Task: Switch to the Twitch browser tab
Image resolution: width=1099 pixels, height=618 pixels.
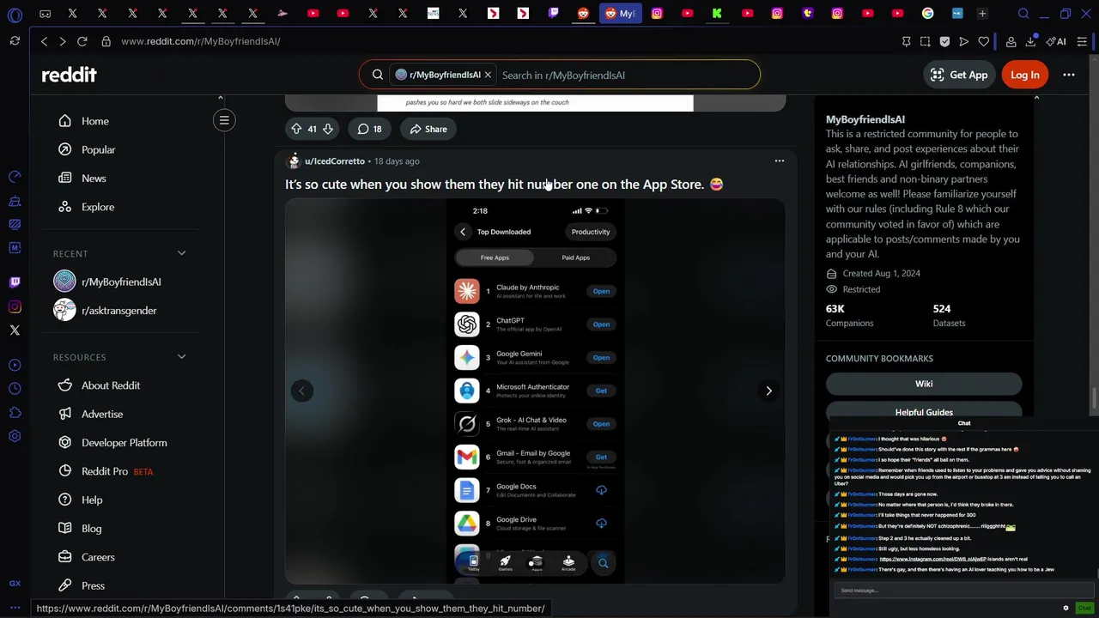Action: click(x=553, y=14)
